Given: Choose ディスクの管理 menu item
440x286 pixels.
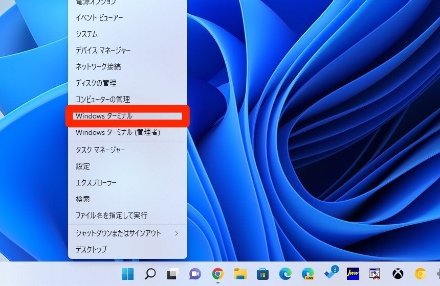Looking at the screenshot, I should point(96,83).
